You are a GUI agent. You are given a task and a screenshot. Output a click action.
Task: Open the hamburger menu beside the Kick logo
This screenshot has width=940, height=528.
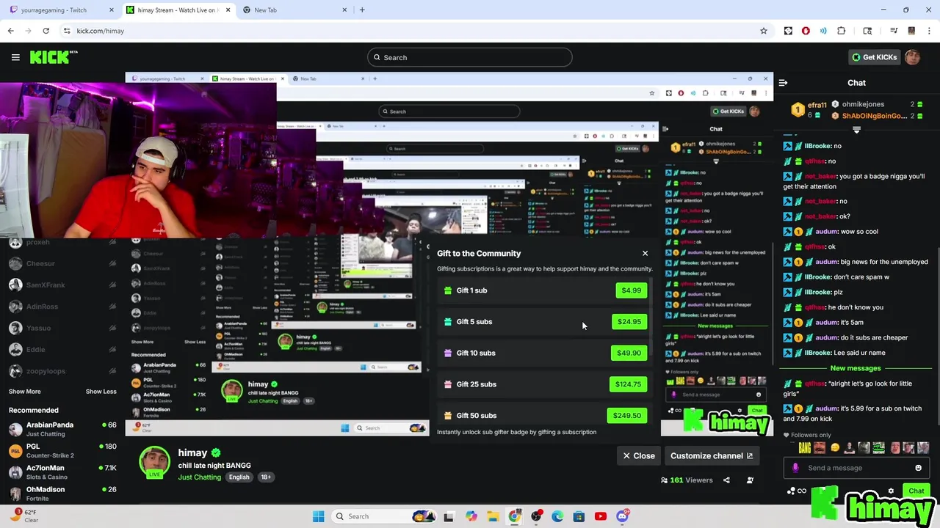click(15, 57)
